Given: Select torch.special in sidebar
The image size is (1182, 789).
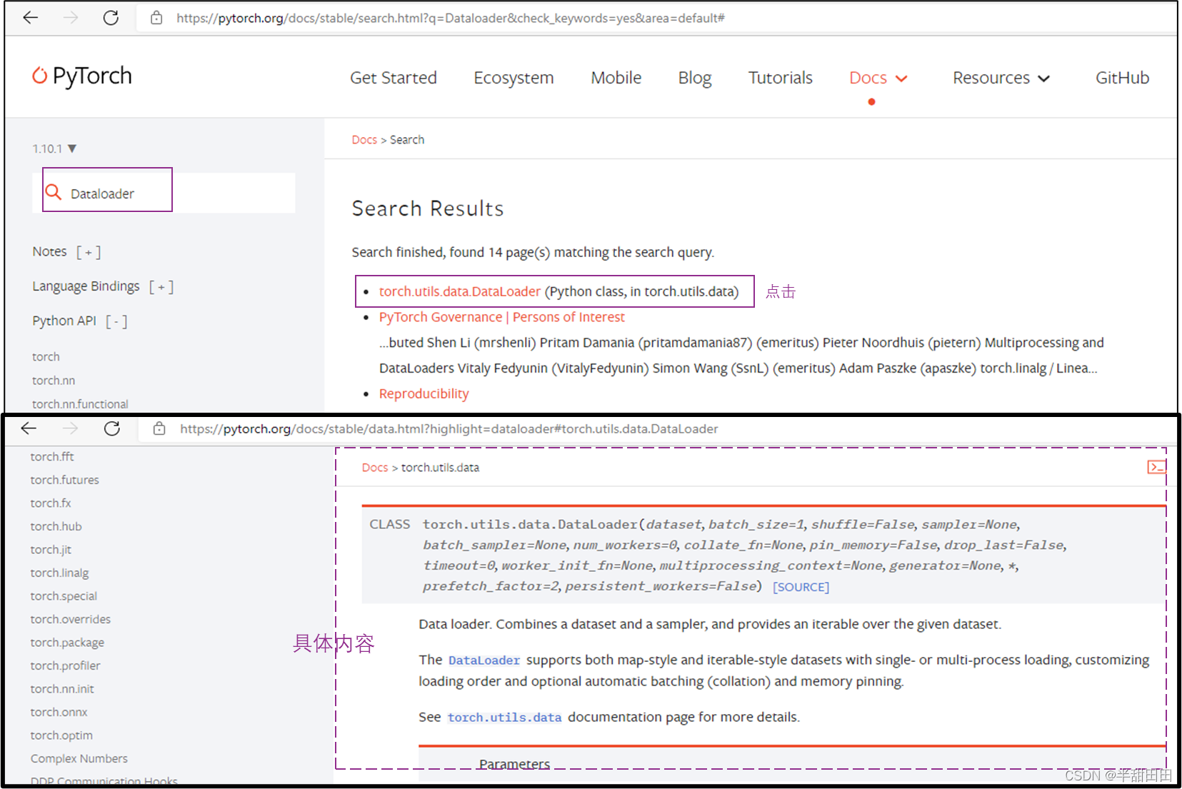Looking at the screenshot, I should click(64, 596).
